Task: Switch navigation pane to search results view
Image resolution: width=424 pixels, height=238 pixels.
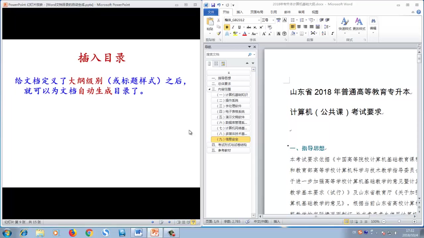Action: click(x=223, y=63)
